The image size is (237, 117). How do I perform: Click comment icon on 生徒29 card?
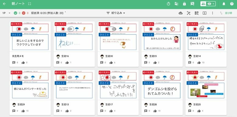click(x=14, y=111)
